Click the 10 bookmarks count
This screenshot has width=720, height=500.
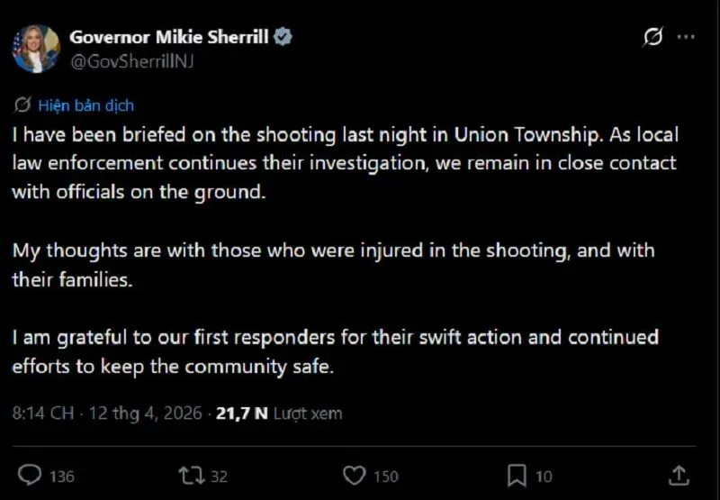(544, 476)
